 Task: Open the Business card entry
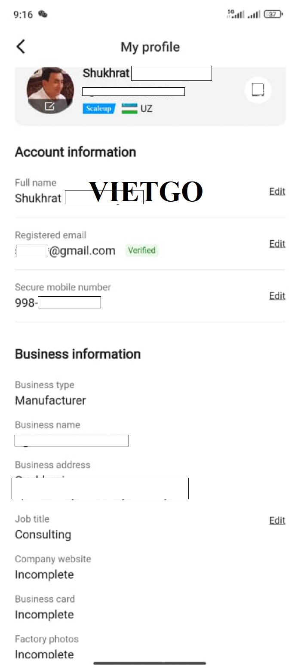(x=150, y=607)
